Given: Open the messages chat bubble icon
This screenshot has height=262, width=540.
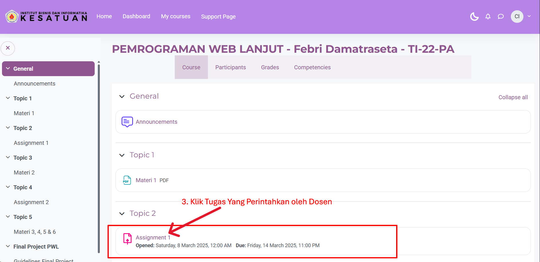Looking at the screenshot, I should click(501, 17).
